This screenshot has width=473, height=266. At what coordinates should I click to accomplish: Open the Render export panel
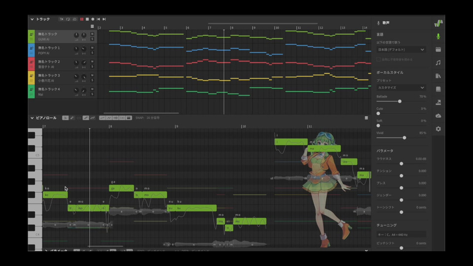[x=439, y=102]
